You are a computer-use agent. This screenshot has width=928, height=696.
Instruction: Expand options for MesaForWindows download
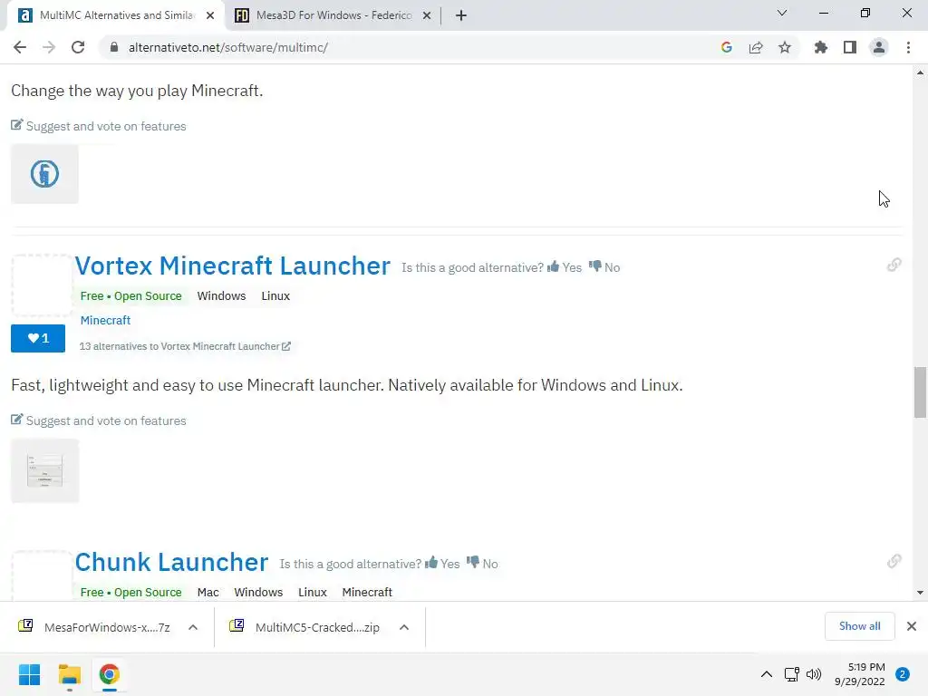coord(193,627)
